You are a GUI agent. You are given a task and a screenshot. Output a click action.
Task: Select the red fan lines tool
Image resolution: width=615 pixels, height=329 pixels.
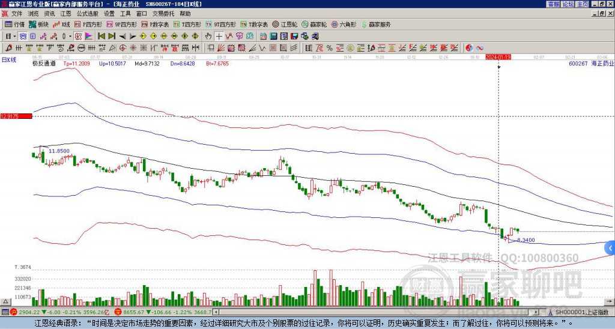pos(221,48)
